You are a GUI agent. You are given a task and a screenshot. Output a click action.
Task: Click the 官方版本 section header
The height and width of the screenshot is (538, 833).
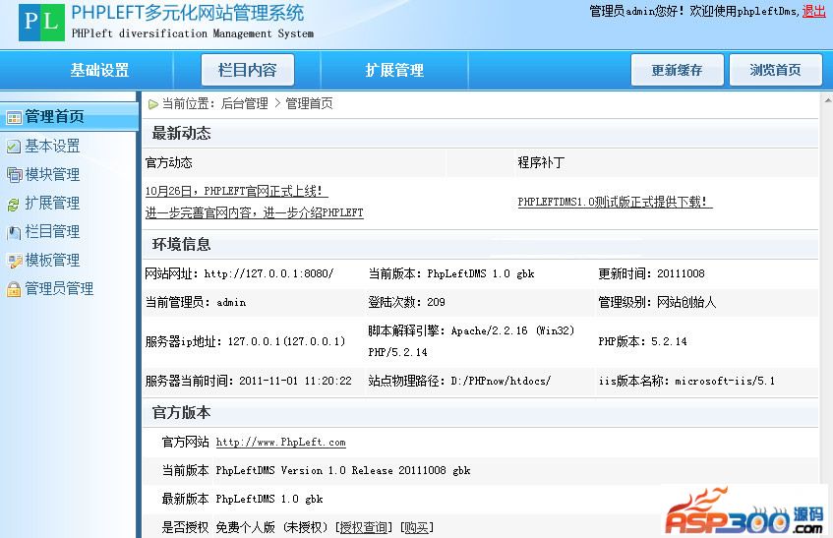[181, 413]
